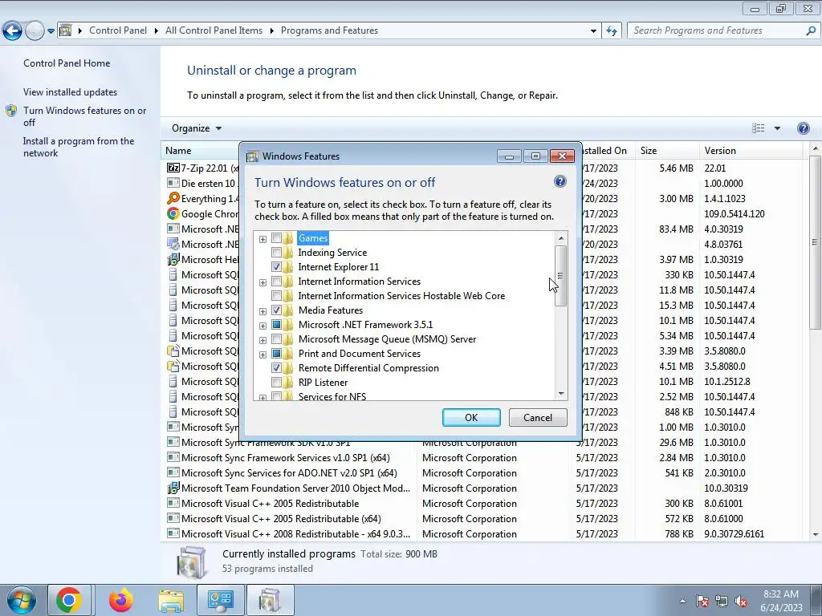Click the Windows Features title bar icon
822x616 pixels.
[253, 156]
